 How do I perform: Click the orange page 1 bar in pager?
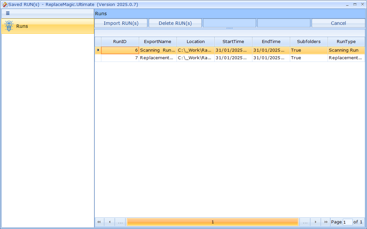(x=213, y=222)
